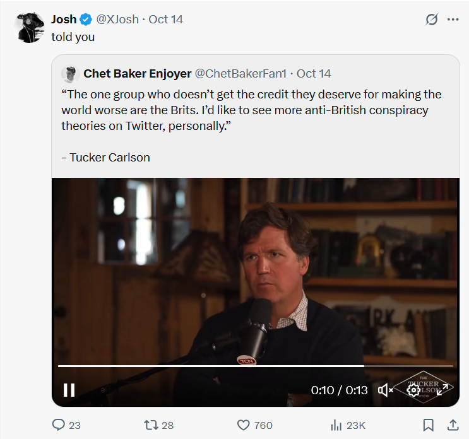Bookmark this tweet
This screenshot has width=469, height=439.
[x=428, y=424]
